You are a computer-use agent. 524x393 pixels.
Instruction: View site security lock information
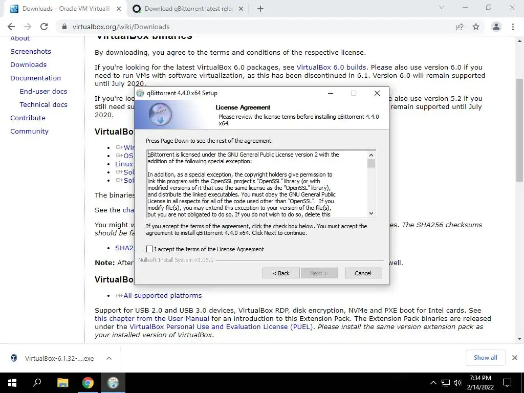coord(64,27)
